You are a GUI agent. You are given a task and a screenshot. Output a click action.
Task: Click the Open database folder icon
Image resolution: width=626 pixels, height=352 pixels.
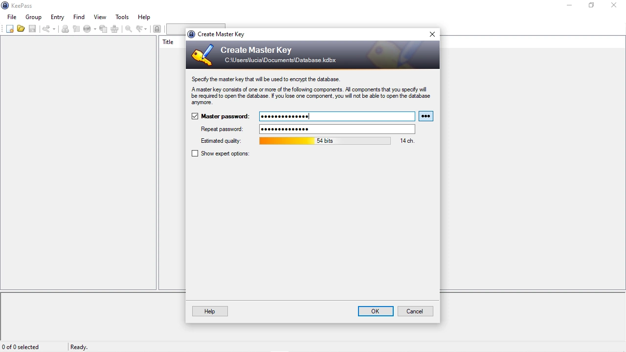21,29
